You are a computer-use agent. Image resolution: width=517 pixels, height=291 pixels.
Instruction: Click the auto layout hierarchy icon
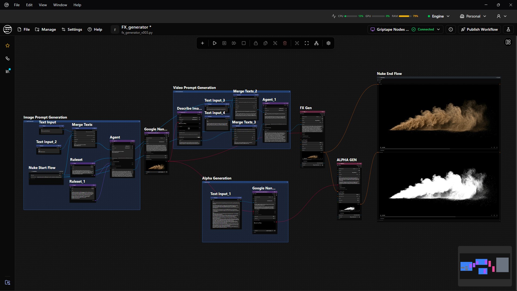tap(316, 43)
